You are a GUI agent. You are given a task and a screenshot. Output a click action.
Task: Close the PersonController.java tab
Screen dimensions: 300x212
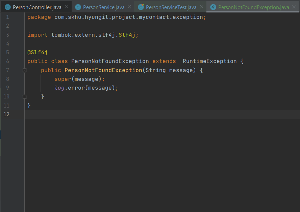(x=67, y=7)
